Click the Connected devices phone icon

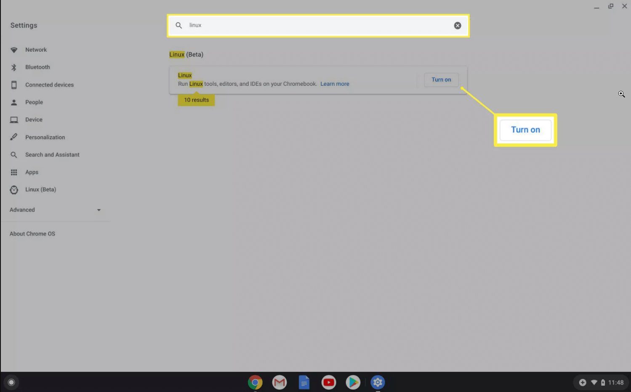pos(14,85)
